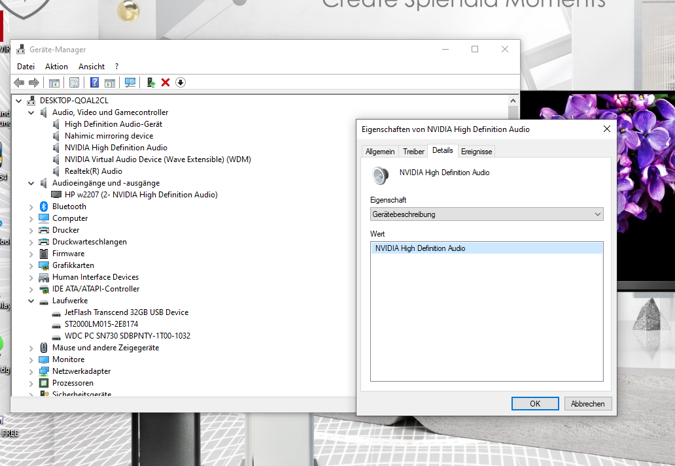This screenshot has height=466, width=675.
Task: Switch to the Allgemein tab
Action: [379, 152]
